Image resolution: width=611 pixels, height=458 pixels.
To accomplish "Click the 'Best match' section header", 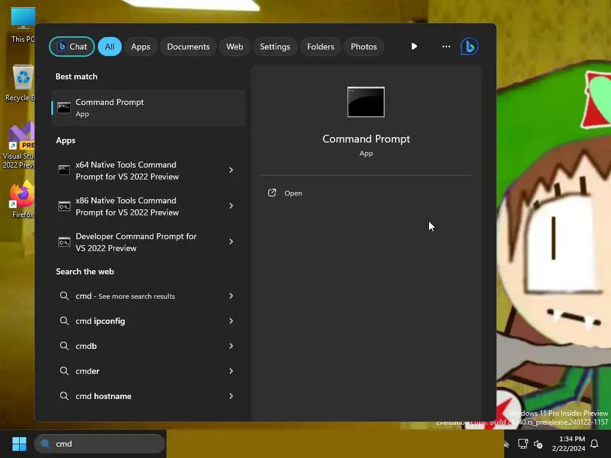I will tap(76, 77).
